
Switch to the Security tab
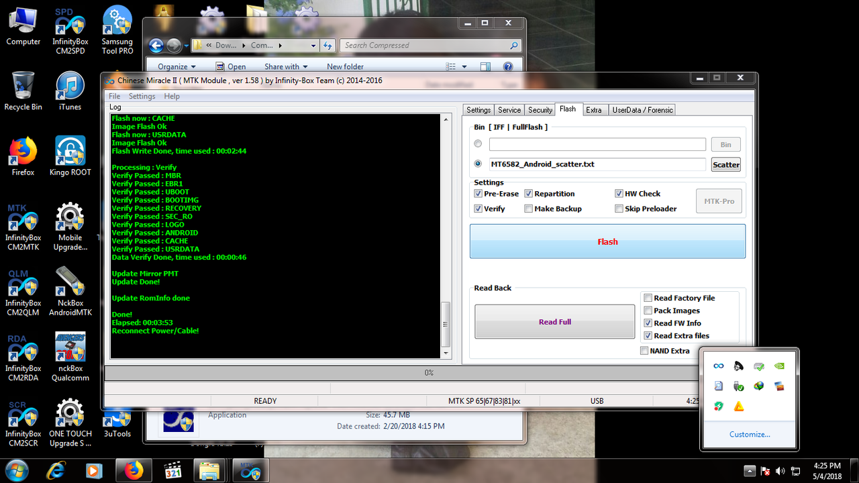(x=540, y=109)
